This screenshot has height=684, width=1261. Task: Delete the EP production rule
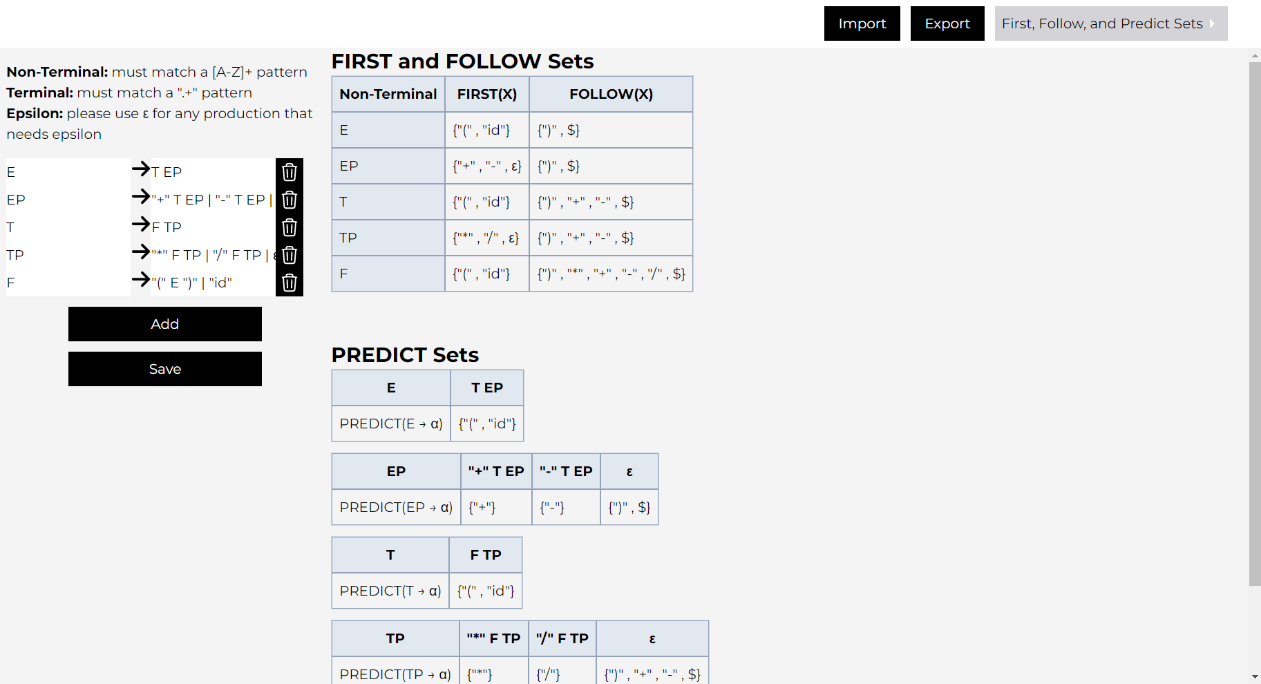coord(290,200)
